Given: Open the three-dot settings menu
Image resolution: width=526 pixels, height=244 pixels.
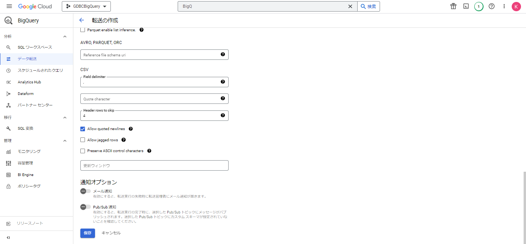Looking at the screenshot, I should coord(504,6).
